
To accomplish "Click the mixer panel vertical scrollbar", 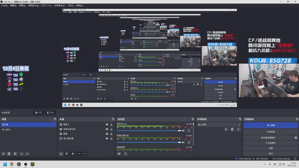I will [x=193, y=134].
